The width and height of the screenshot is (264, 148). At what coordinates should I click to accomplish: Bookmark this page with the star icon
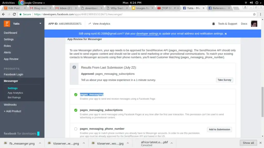pyautogui.click(x=254, y=14)
